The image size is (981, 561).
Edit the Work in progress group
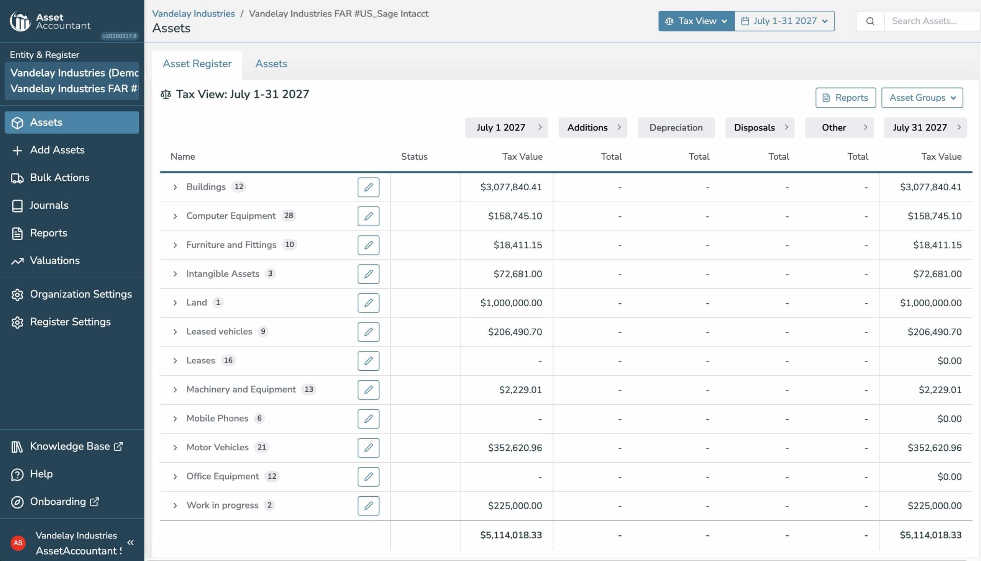tap(368, 505)
